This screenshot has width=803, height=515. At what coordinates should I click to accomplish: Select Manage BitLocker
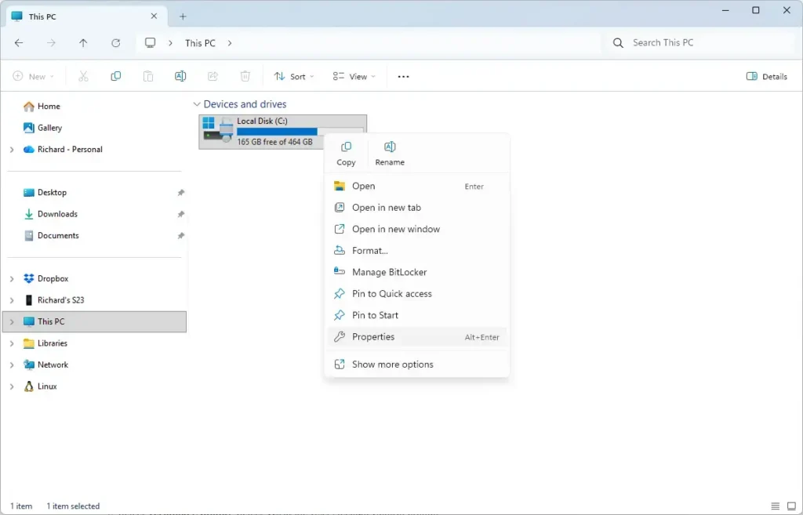pyautogui.click(x=417, y=272)
